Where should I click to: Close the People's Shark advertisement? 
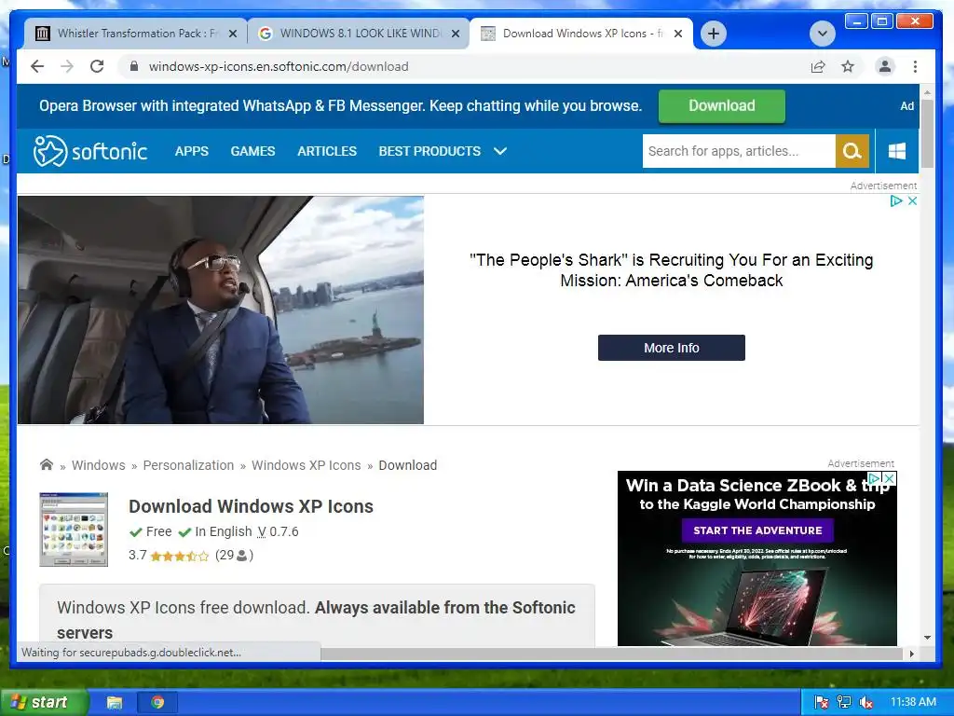coord(912,201)
